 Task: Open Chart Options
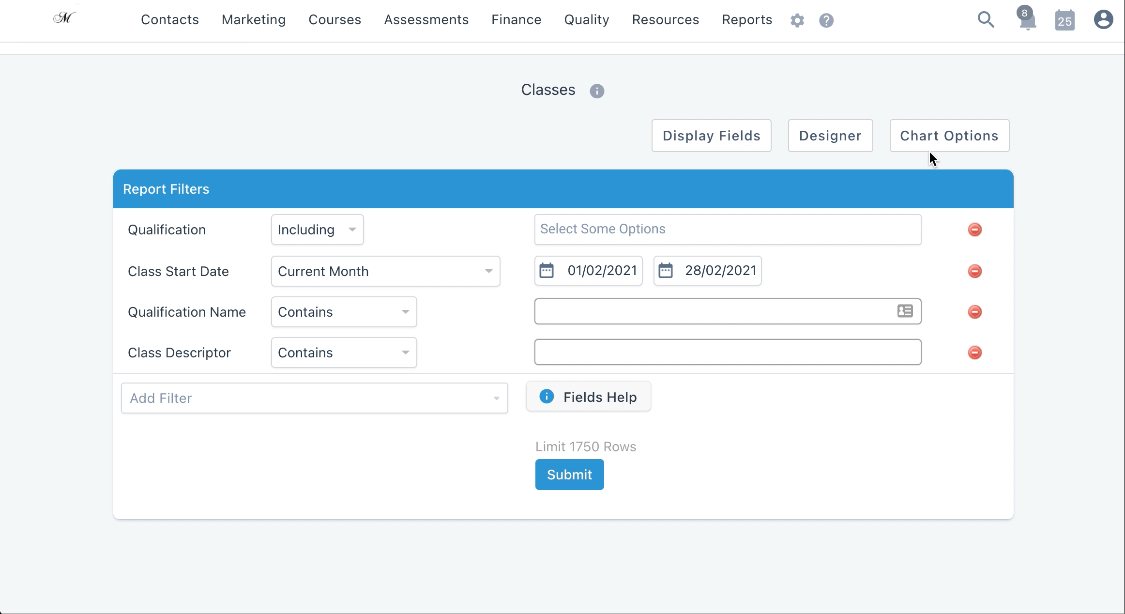pos(949,136)
